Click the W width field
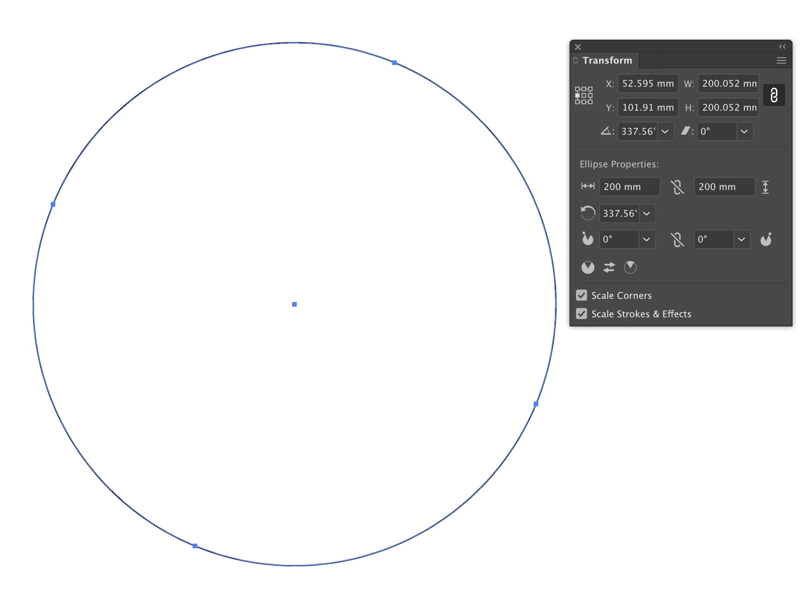 [x=728, y=83]
